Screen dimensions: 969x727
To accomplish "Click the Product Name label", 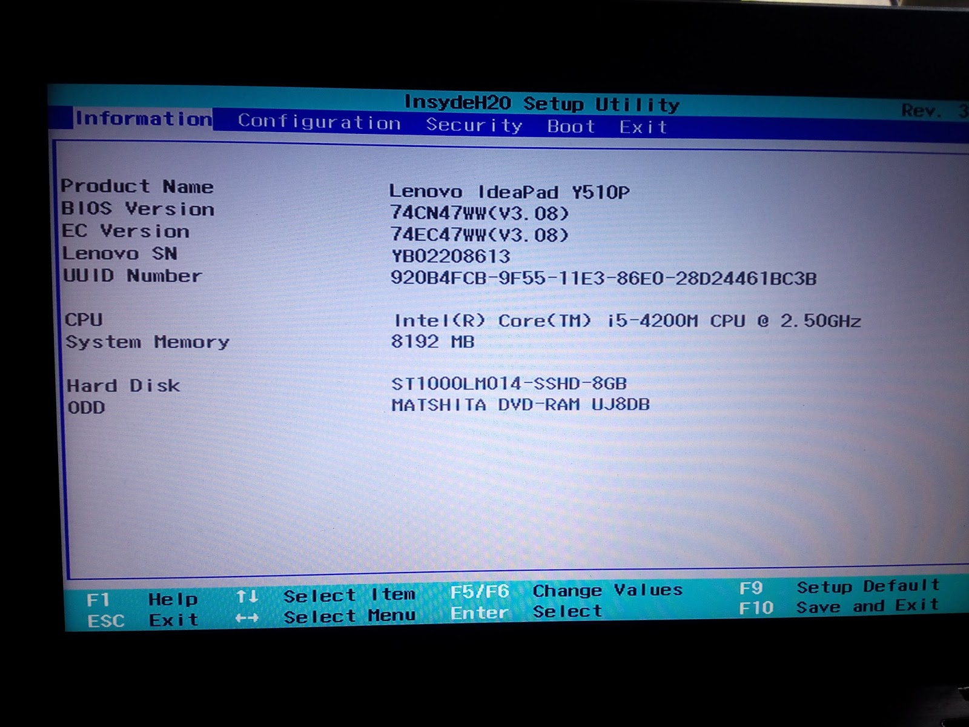I will coord(137,186).
